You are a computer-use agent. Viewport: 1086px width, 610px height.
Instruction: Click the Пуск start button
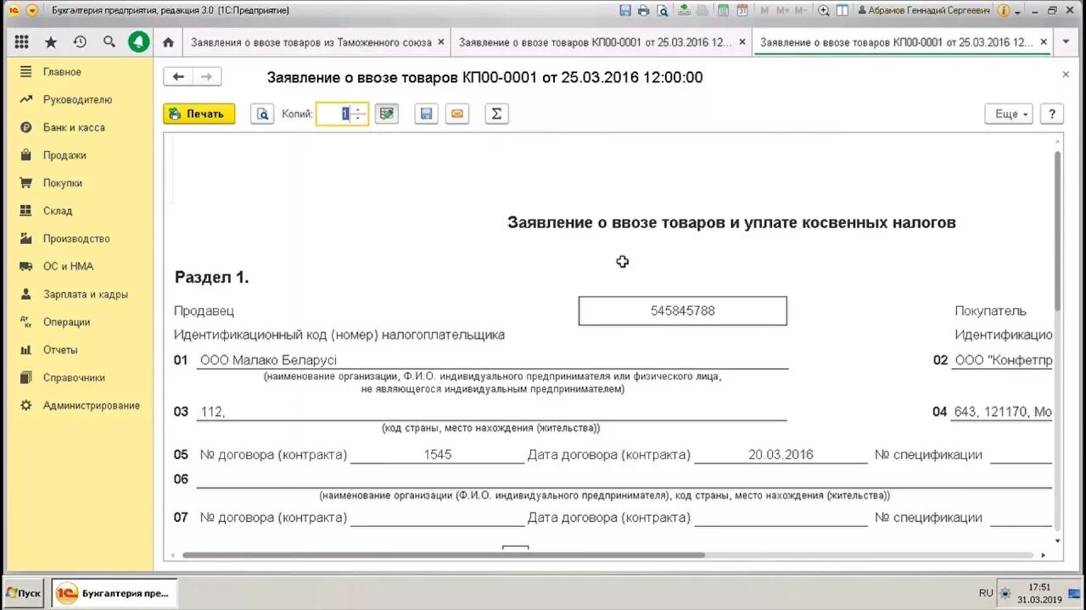[x=24, y=593]
